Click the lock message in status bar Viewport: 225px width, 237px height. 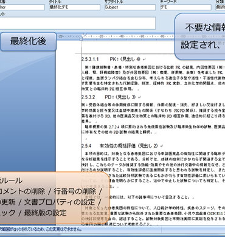click(x=41, y=230)
